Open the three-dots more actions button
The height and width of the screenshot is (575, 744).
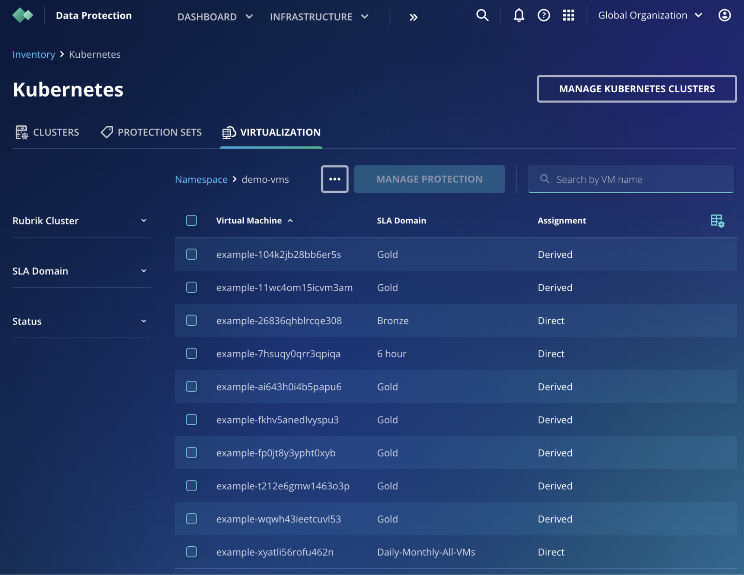pyautogui.click(x=334, y=179)
